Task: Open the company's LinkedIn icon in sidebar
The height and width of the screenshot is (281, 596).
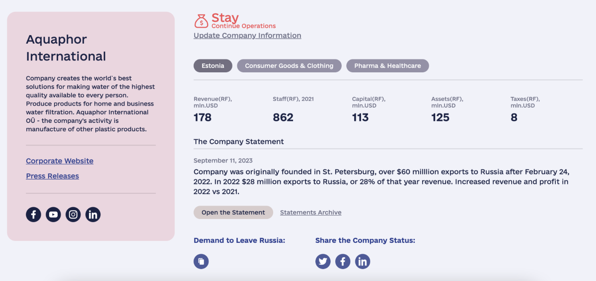Action: coord(93,215)
